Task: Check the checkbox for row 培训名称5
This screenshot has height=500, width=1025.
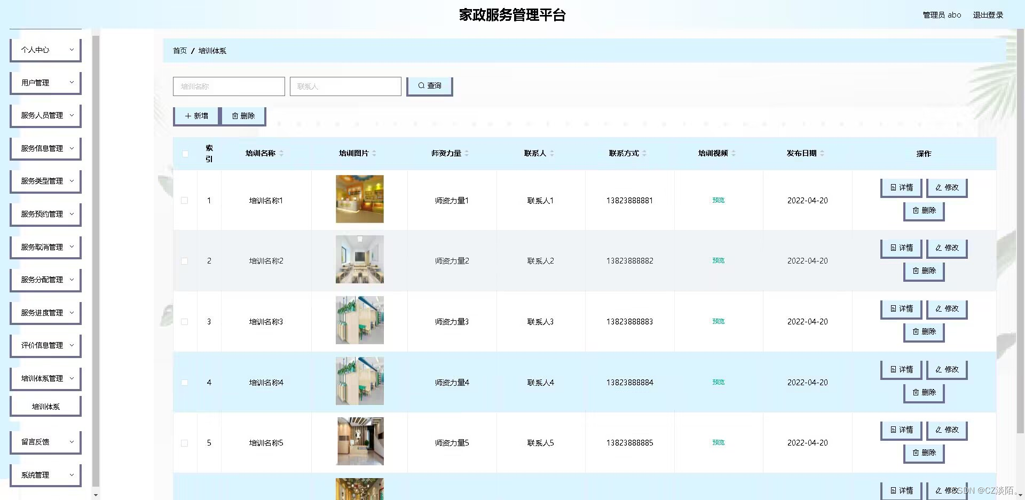Action: (185, 443)
